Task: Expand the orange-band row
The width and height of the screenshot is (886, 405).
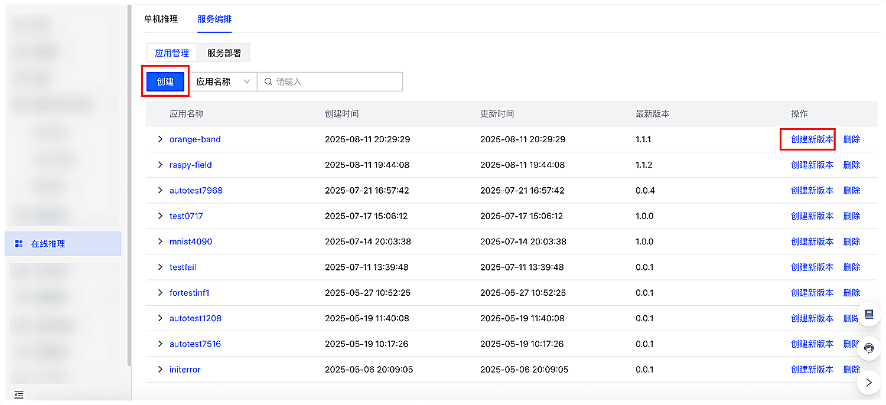Action: [160, 139]
